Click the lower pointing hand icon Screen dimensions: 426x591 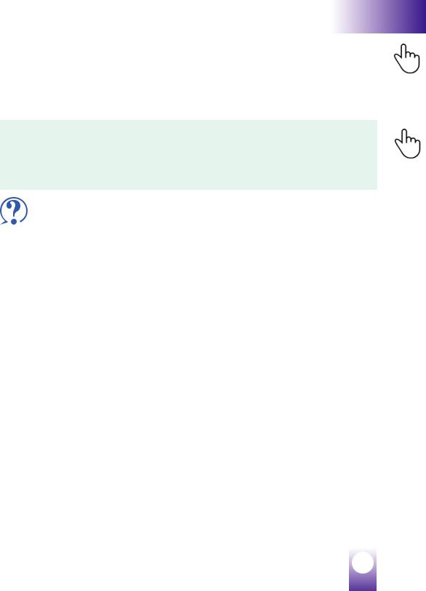(x=408, y=143)
